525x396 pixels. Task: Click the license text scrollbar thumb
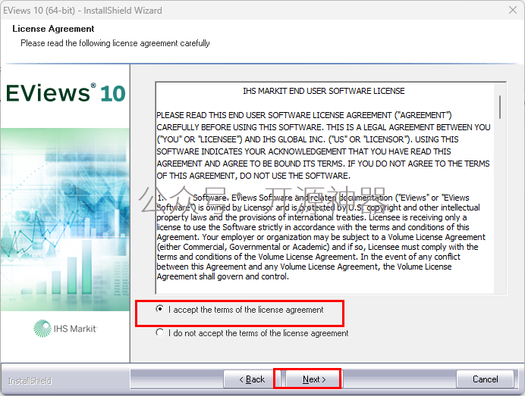500,107
